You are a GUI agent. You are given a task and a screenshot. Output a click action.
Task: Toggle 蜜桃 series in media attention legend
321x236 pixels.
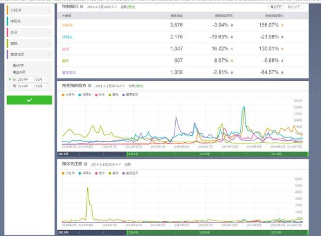tap(114, 173)
